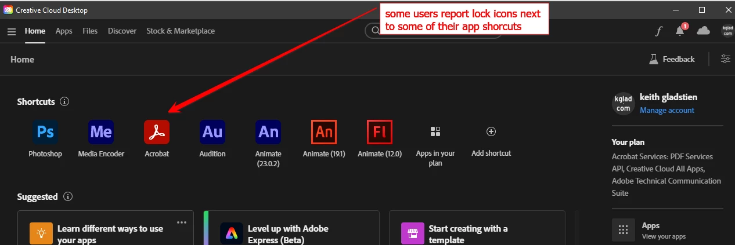This screenshot has height=245, width=735.
Task: Click into the search field
Action: [433, 31]
